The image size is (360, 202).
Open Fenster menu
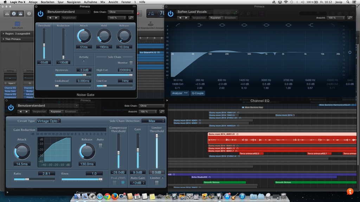coord(126,2)
